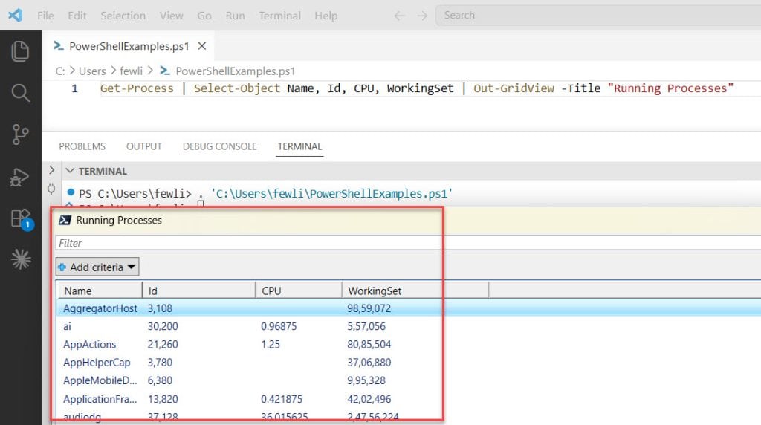Select the PowerShellExamples.ps1 editor tab
Image resolution: width=761 pixels, height=425 pixels.
pyautogui.click(x=128, y=46)
